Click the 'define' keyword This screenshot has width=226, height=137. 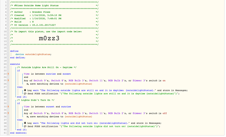pos(14,51)
